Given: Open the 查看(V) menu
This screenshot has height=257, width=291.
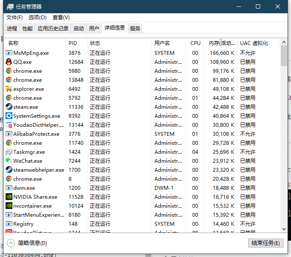Looking at the screenshot, I should tap(61, 18).
